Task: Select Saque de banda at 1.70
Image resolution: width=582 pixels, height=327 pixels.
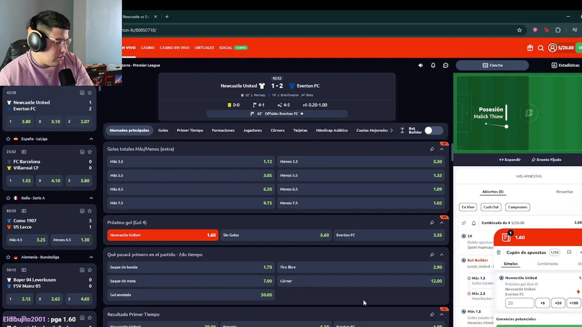Action: (191, 267)
